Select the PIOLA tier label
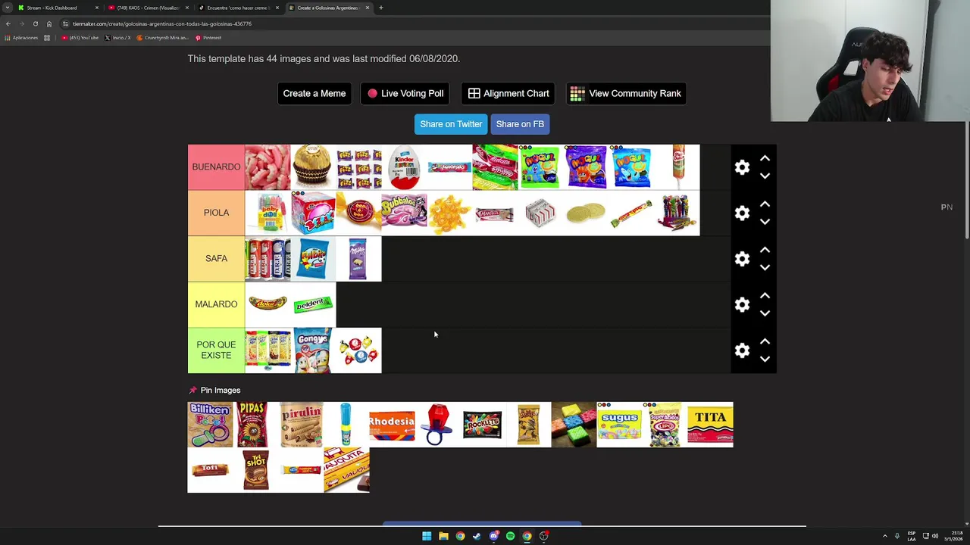The width and height of the screenshot is (970, 545). click(x=216, y=213)
